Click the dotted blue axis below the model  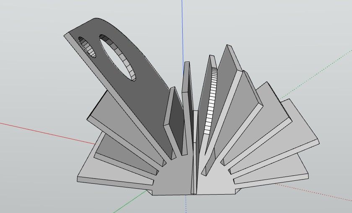[186, 203]
